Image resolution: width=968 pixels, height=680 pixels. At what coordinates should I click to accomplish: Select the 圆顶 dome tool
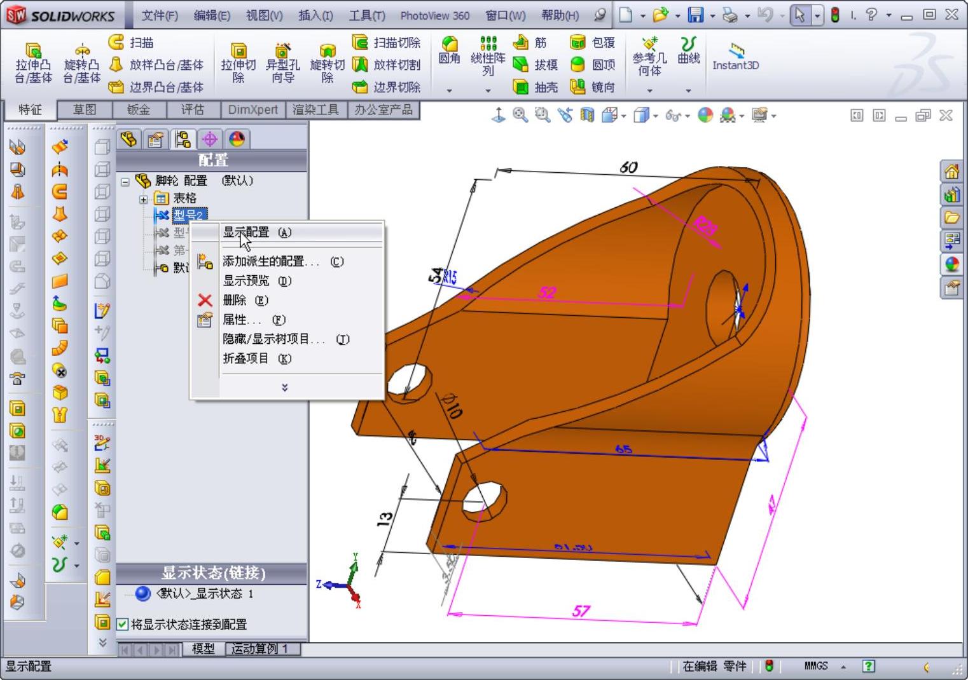coord(593,65)
